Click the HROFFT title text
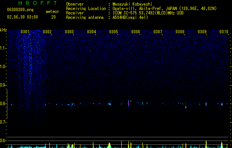The image size is (232, 148). coord(38,3)
